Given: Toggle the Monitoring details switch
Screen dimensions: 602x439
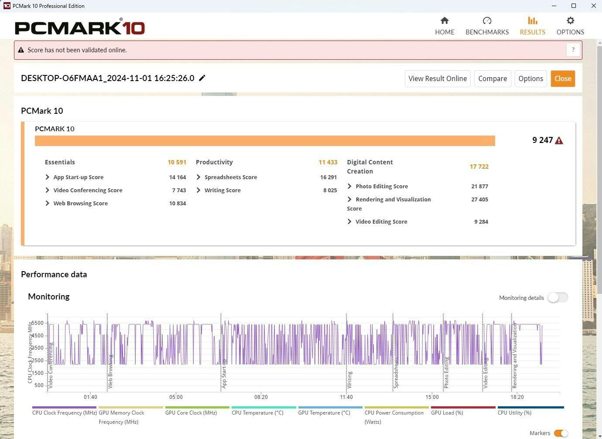Looking at the screenshot, I should click(x=558, y=297).
